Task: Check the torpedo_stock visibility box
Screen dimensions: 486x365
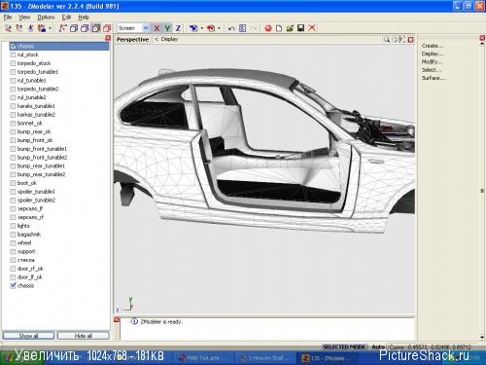Action: (13, 63)
